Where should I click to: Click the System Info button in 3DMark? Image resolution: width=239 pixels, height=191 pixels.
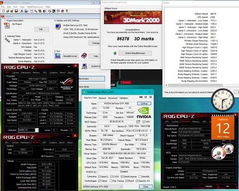coord(95,66)
